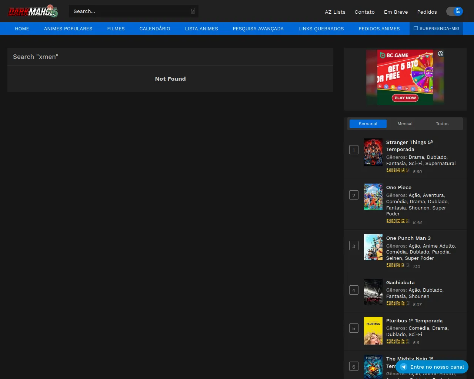
Task: Open the Pesquisa Avançada page
Action: point(258,28)
